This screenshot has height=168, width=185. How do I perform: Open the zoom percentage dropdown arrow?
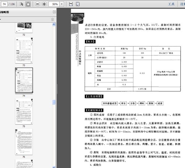click(63, 4)
